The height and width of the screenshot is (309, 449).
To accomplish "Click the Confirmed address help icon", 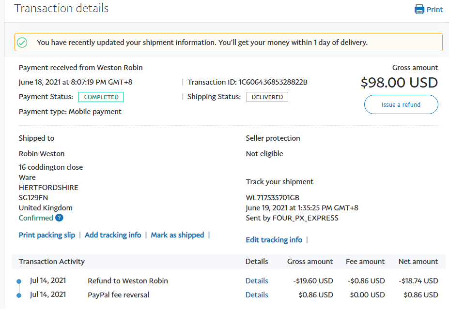I will coord(59,218).
